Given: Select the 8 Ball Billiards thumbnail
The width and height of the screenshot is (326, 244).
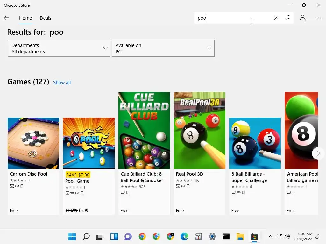Looking at the screenshot, I should (x=255, y=143).
